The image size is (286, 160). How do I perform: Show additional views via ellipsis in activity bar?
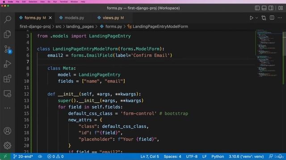(8, 108)
